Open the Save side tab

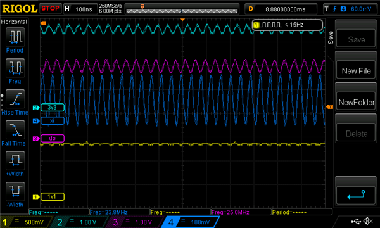tap(331, 37)
